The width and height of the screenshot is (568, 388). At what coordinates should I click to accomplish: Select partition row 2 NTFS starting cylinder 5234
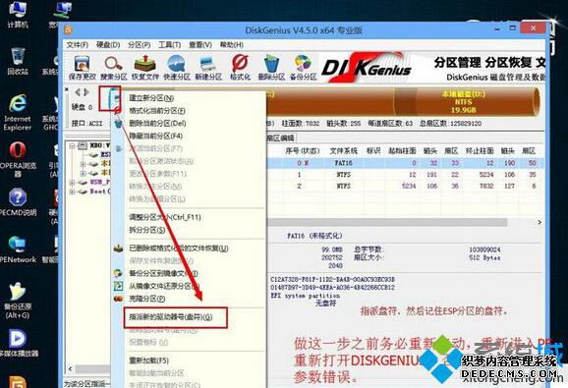(405, 186)
